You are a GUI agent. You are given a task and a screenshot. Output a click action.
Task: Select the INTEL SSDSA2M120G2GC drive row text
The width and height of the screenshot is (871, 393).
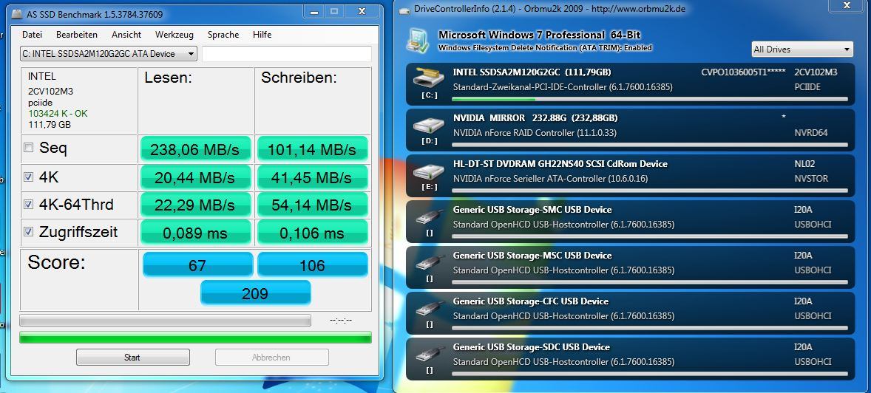coord(532,72)
